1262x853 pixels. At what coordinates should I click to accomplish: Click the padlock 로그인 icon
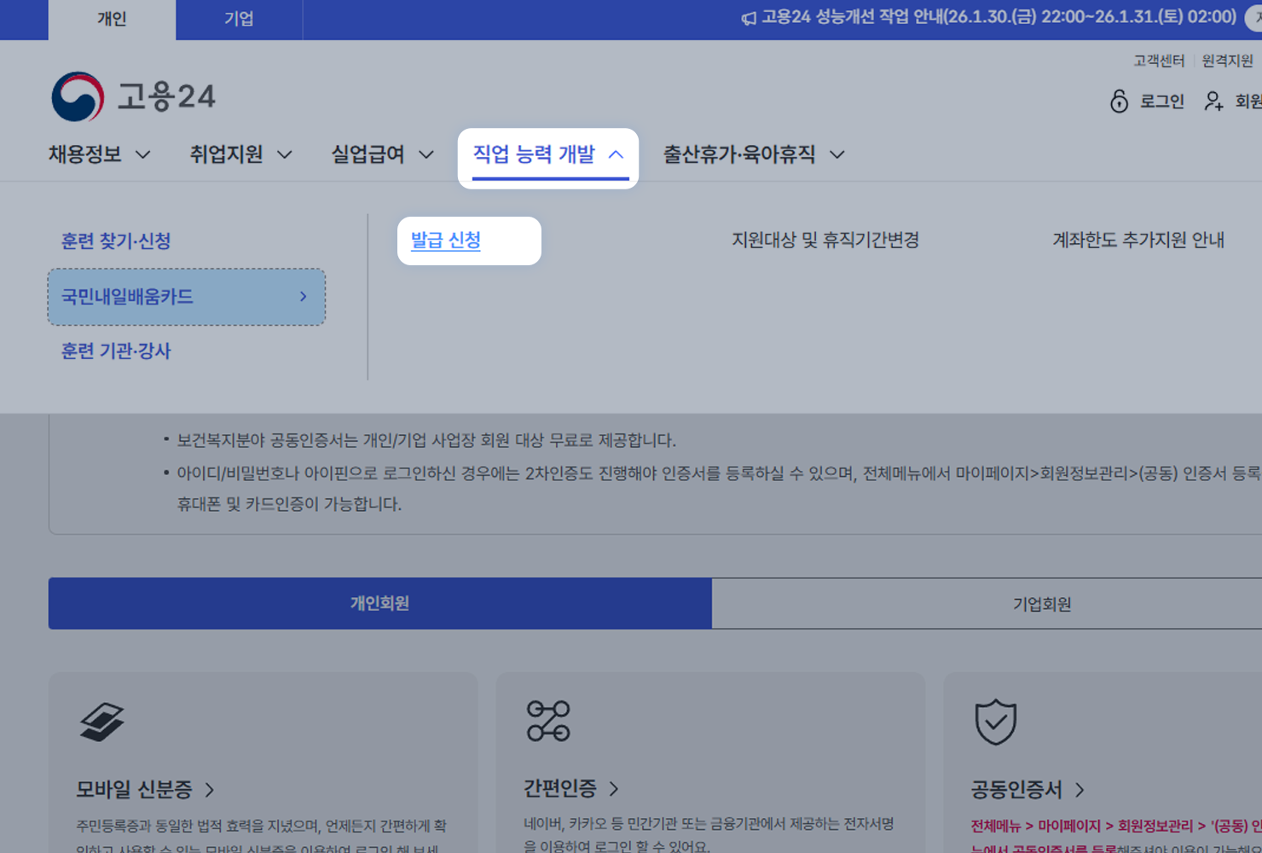coord(1119,101)
